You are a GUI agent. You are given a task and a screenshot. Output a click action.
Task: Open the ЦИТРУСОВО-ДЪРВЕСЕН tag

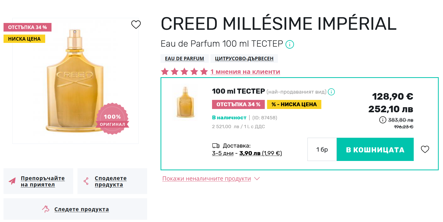point(244,59)
